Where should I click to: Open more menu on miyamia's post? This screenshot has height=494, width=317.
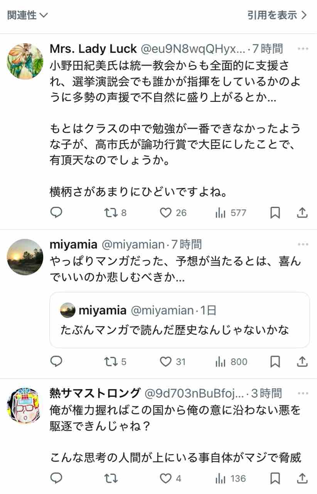(x=303, y=245)
